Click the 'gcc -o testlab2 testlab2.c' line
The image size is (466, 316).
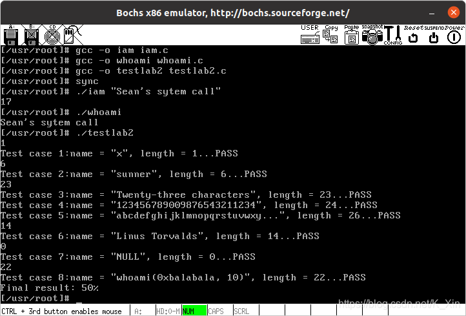pos(113,71)
